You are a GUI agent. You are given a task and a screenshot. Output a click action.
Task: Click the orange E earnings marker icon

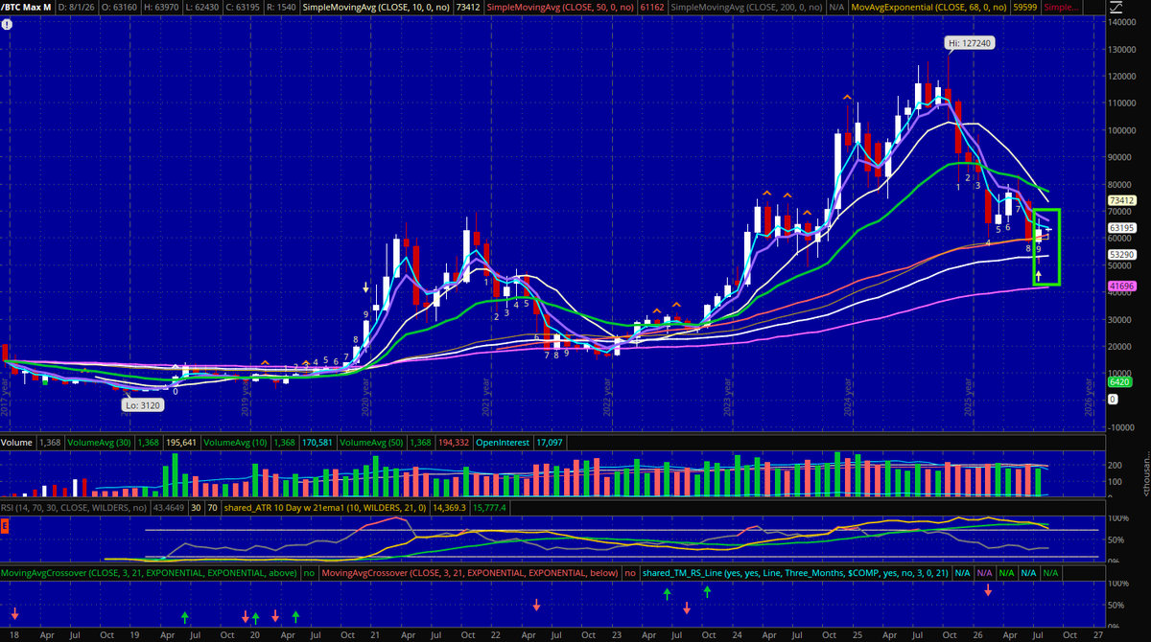click(x=5, y=524)
